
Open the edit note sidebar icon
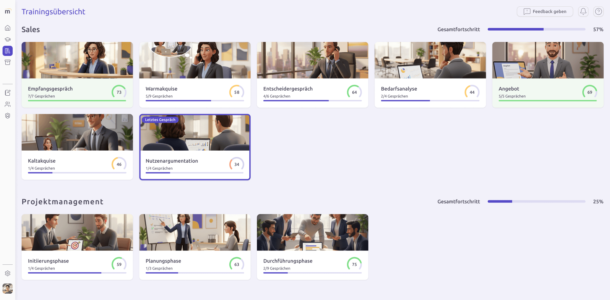pos(8,93)
